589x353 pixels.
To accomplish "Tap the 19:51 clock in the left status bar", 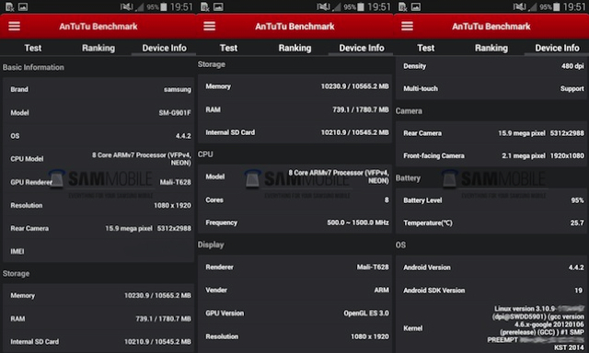I will 181,6.
